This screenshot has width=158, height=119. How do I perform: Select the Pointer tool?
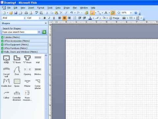click(x=92, y=13)
